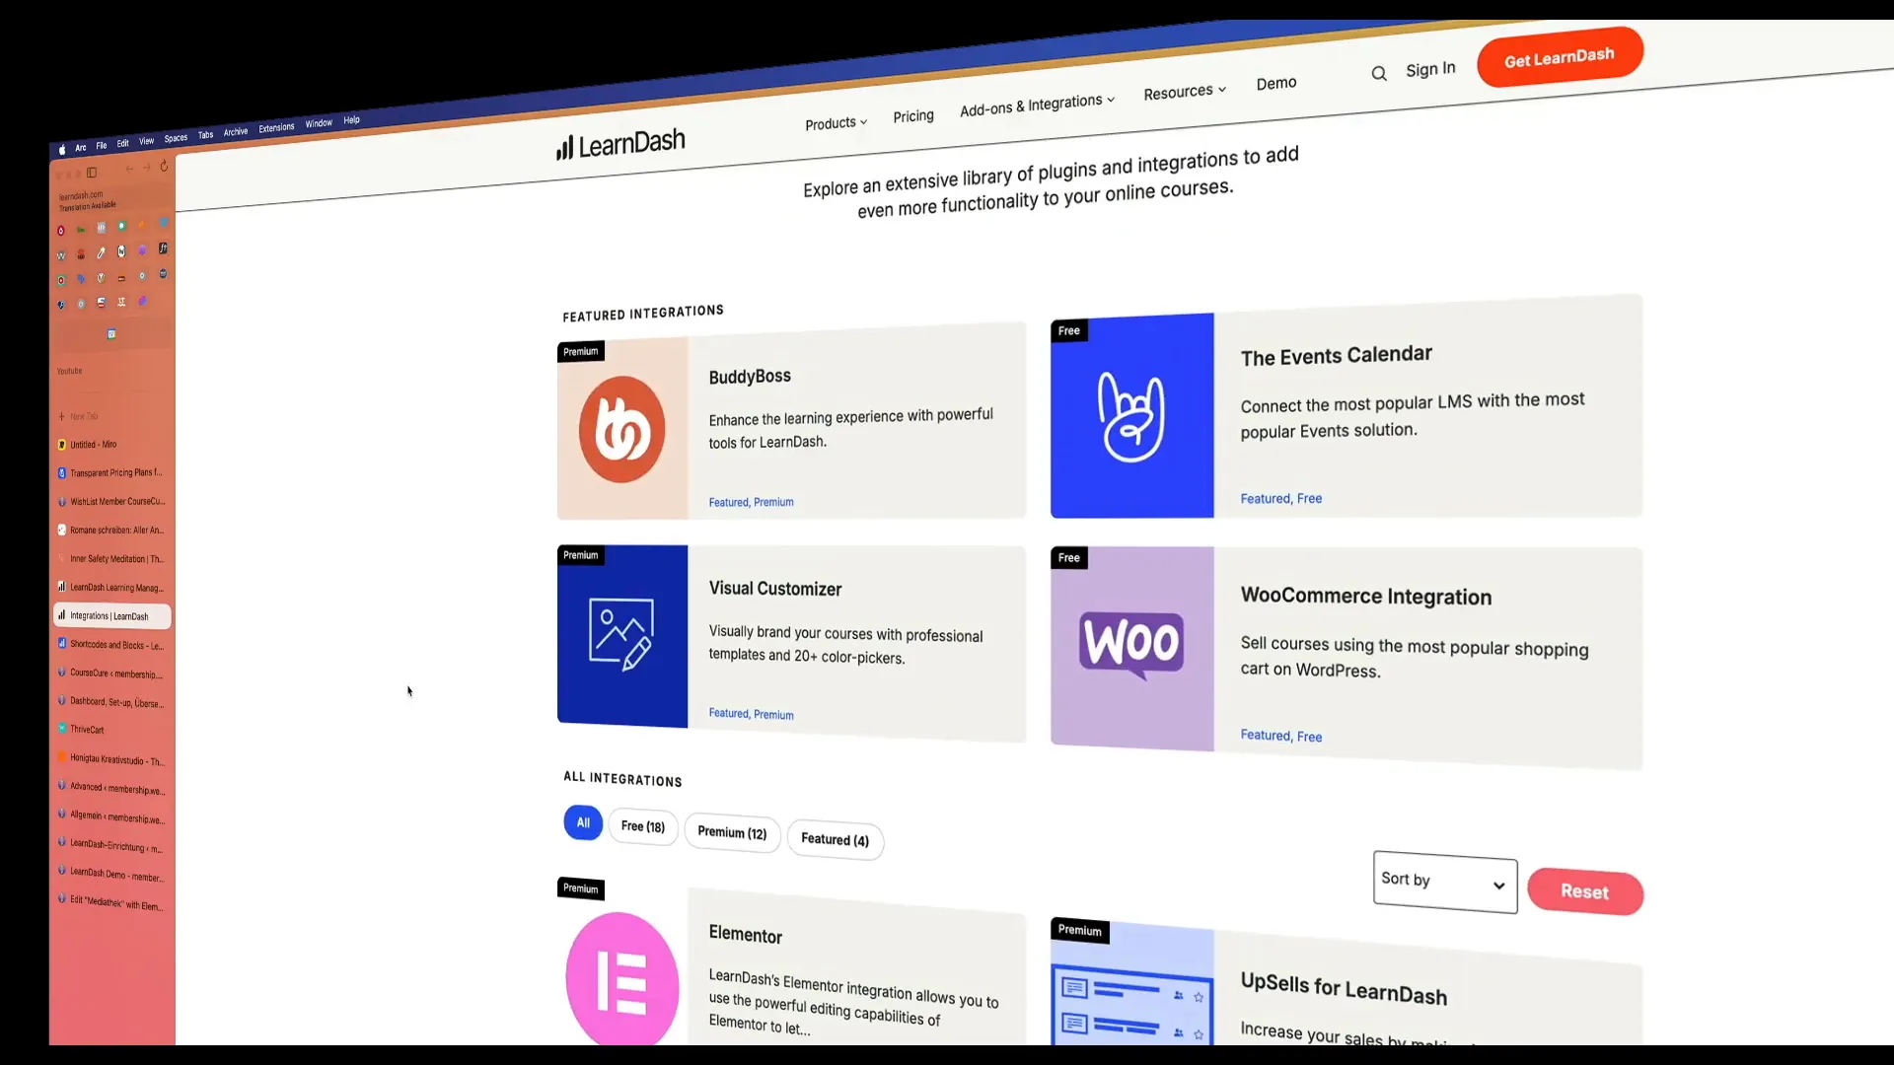Open the Pricing page in the nav
This screenshot has height=1065, width=1894.
tap(913, 116)
